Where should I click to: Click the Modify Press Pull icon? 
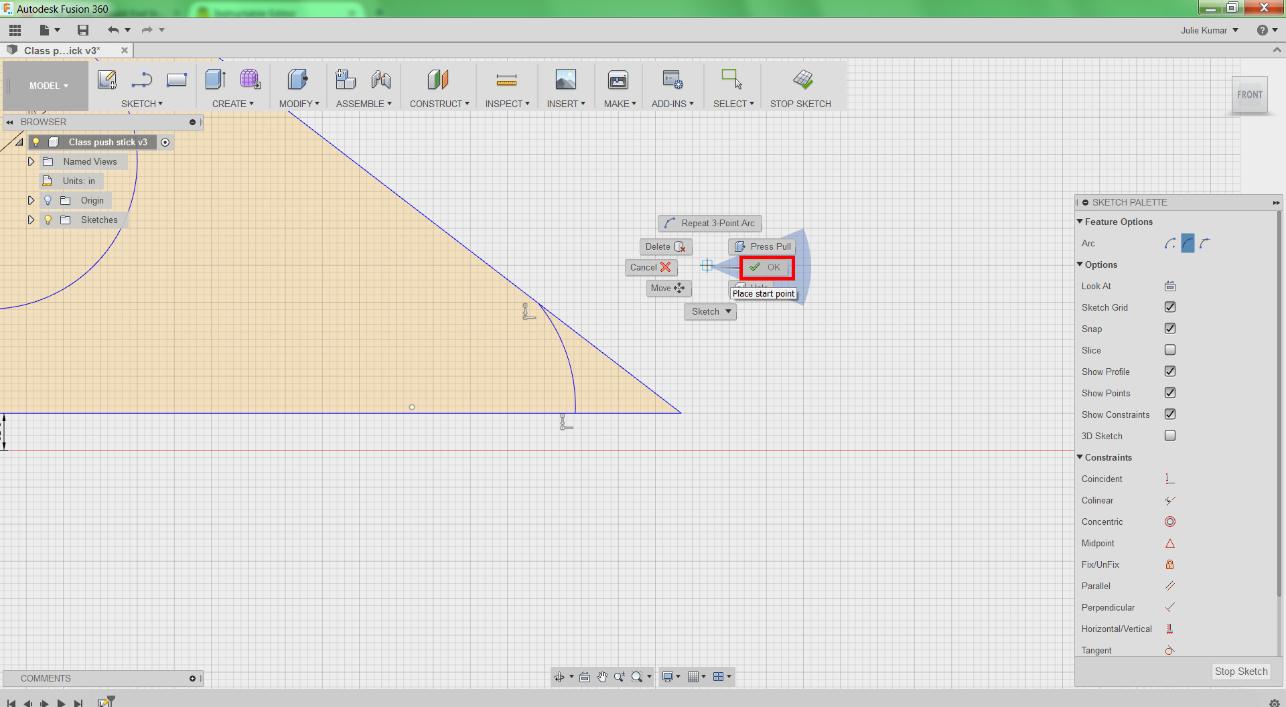pyautogui.click(x=298, y=80)
